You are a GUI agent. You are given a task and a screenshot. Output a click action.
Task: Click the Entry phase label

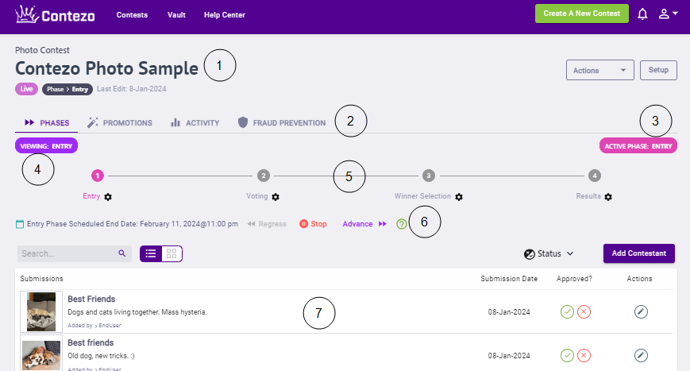click(91, 196)
